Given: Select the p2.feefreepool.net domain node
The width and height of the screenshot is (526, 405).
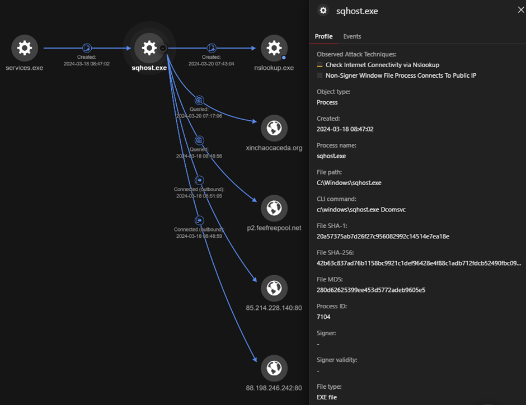Looking at the screenshot, I should point(274,208).
